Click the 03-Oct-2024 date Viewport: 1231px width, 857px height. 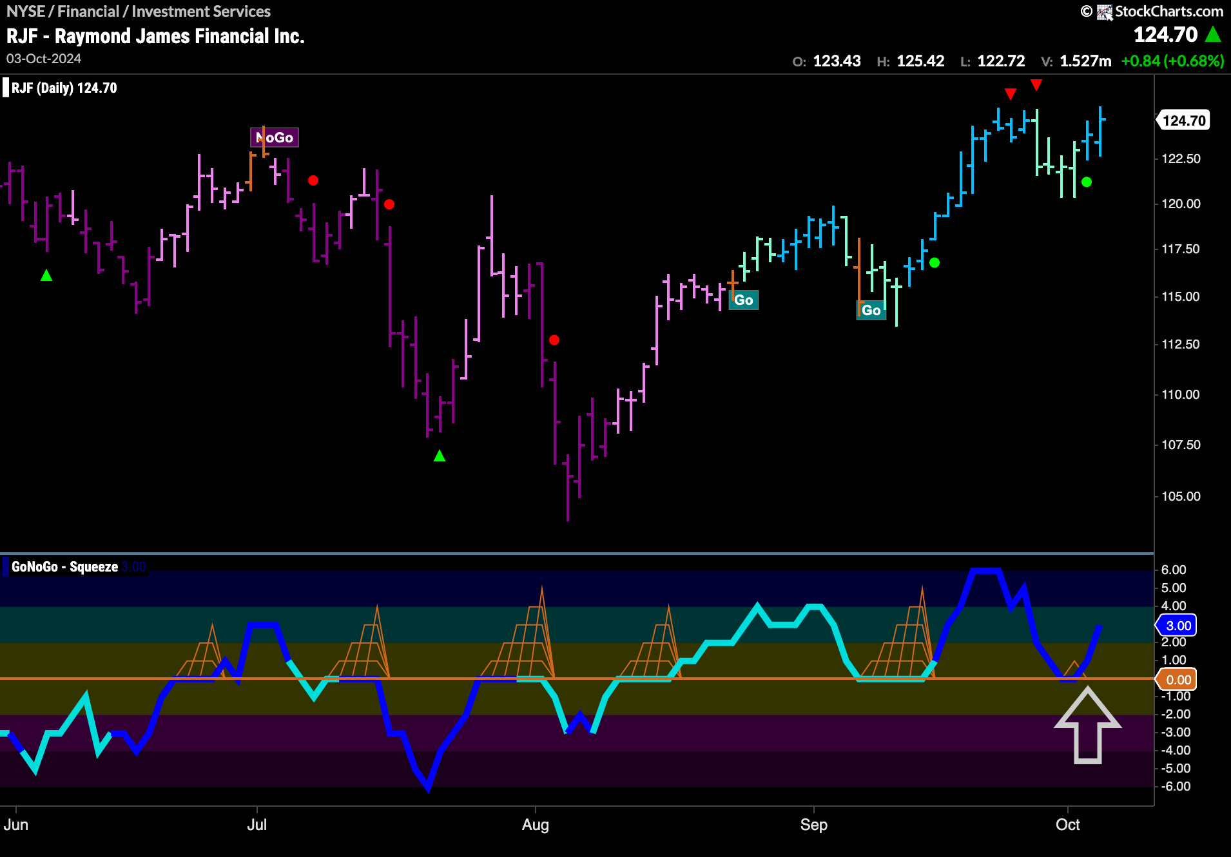click(x=44, y=59)
